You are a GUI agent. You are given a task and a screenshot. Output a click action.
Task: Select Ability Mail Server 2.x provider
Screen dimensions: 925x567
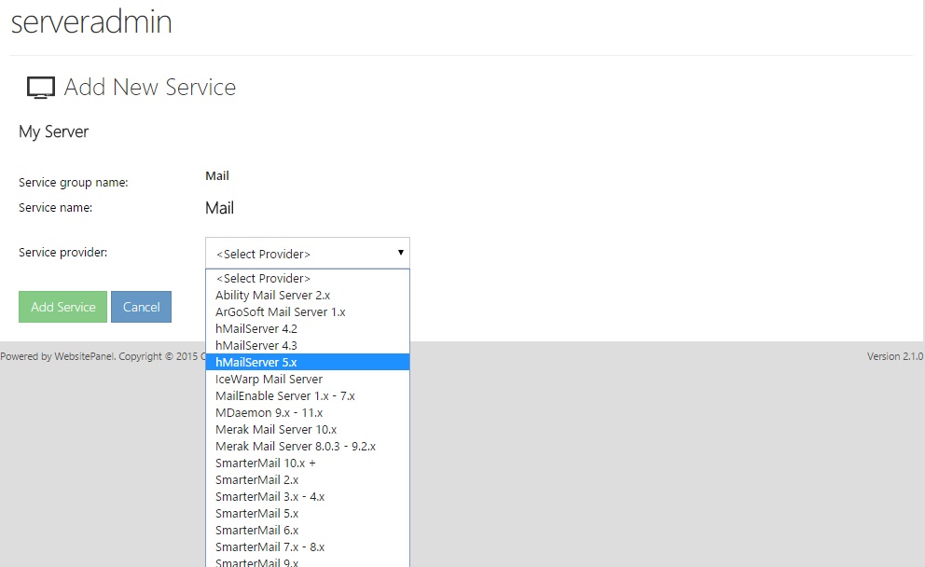click(308, 295)
